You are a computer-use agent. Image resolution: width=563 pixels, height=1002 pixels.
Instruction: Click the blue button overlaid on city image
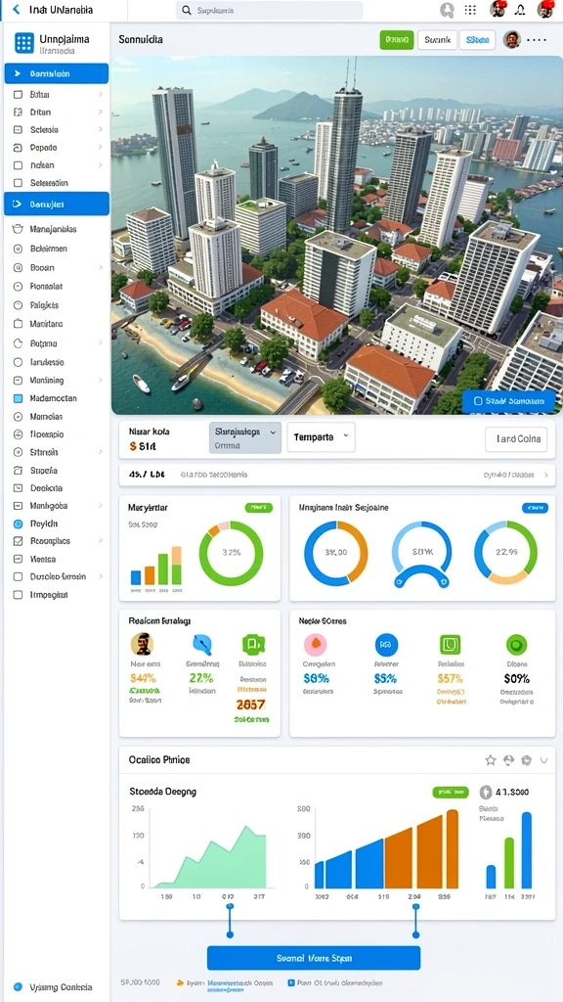point(508,401)
